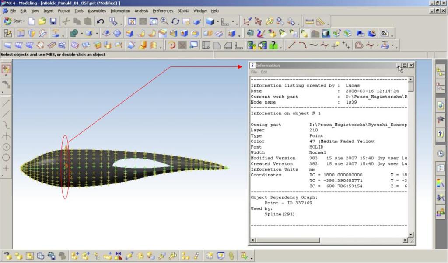
Task: Open the Format menu
Action: coord(64,11)
